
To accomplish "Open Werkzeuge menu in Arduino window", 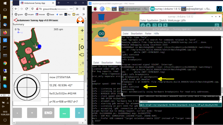I will [x=174, y=20].
